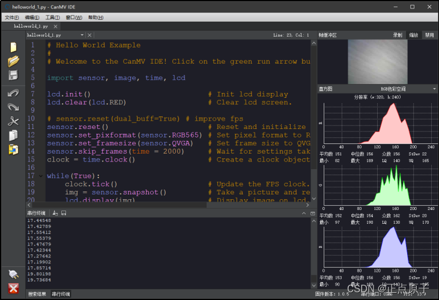The height and width of the screenshot is (300, 439).
Task: Redo the edit with the arrow icon
Action: [13, 107]
